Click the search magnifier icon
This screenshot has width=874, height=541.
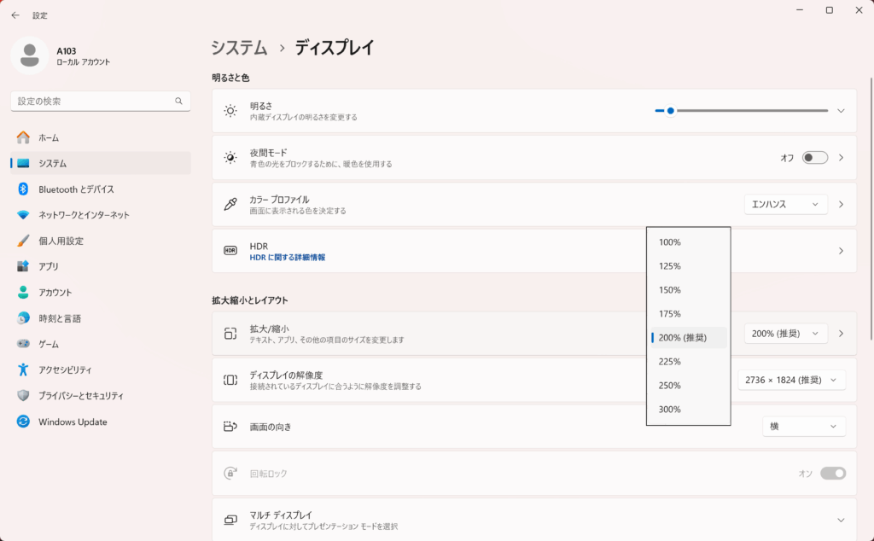(179, 101)
